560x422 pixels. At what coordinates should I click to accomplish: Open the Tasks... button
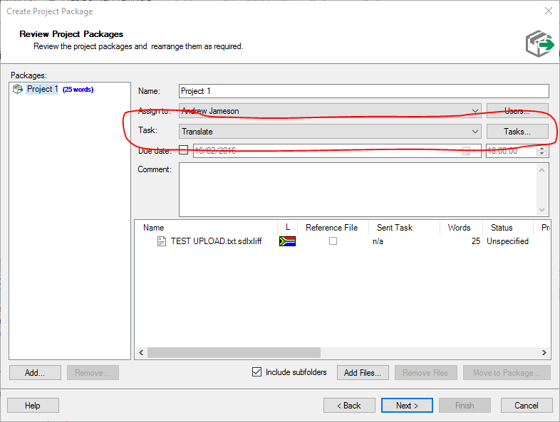(x=517, y=132)
